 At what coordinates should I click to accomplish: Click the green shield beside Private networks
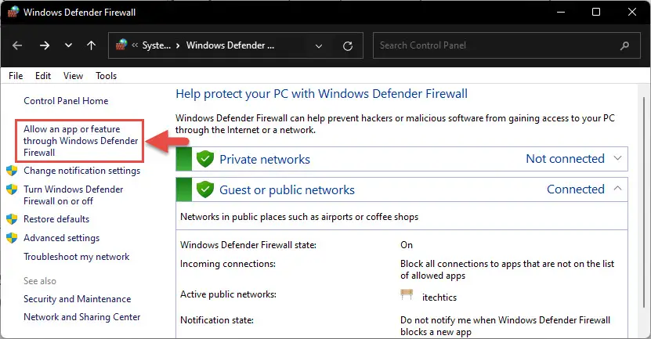tap(204, 159)
